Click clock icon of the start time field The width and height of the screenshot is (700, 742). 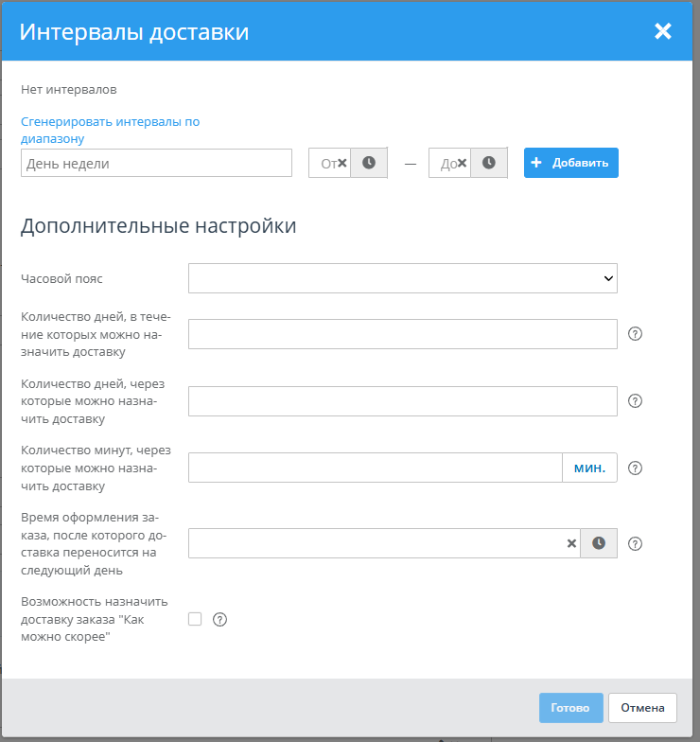pyautogui.click(x=369, y=163)
